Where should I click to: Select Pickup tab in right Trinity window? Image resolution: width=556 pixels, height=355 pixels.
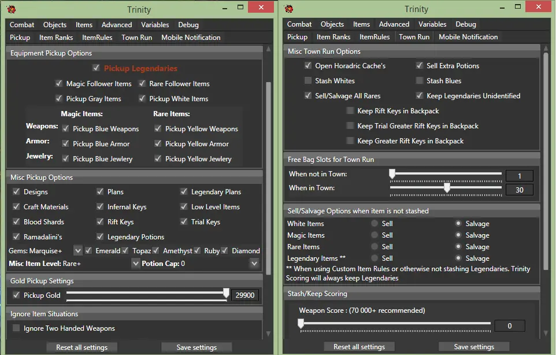[x=297, y=37]
